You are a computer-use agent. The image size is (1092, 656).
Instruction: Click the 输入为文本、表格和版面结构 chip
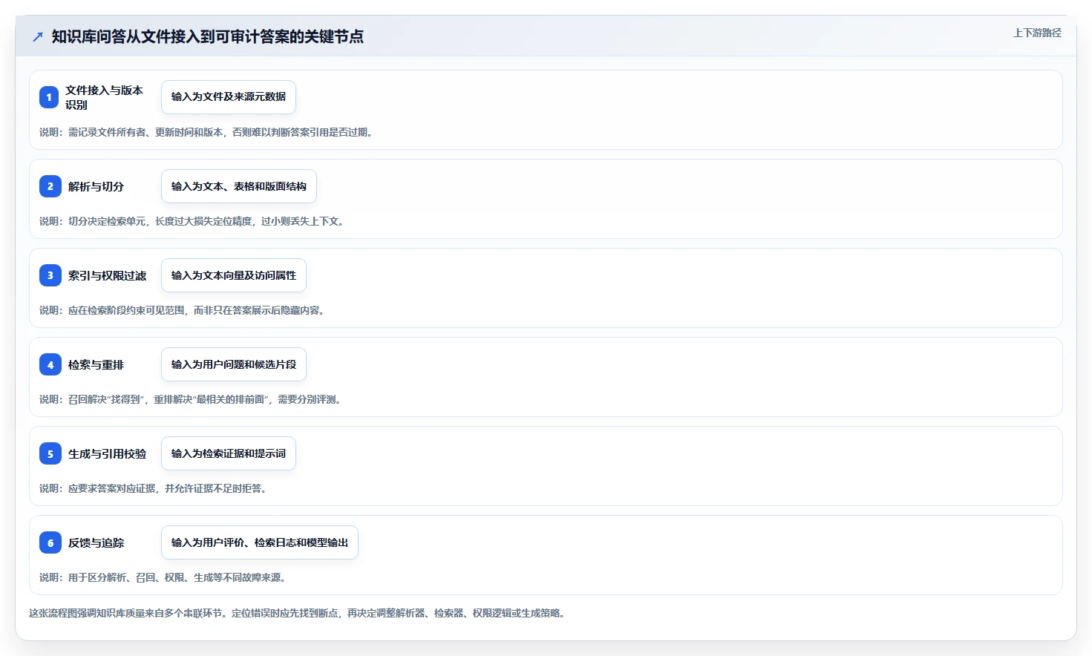tap(239, 186)
